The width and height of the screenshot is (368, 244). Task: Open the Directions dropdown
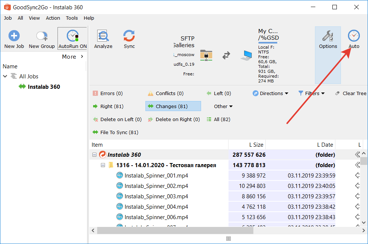270,93
